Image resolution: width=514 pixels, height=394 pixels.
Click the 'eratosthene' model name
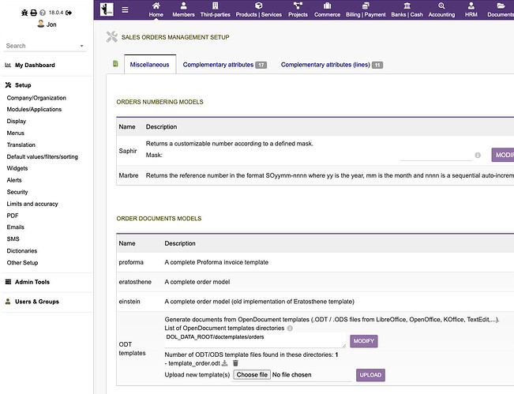point(135,282)
